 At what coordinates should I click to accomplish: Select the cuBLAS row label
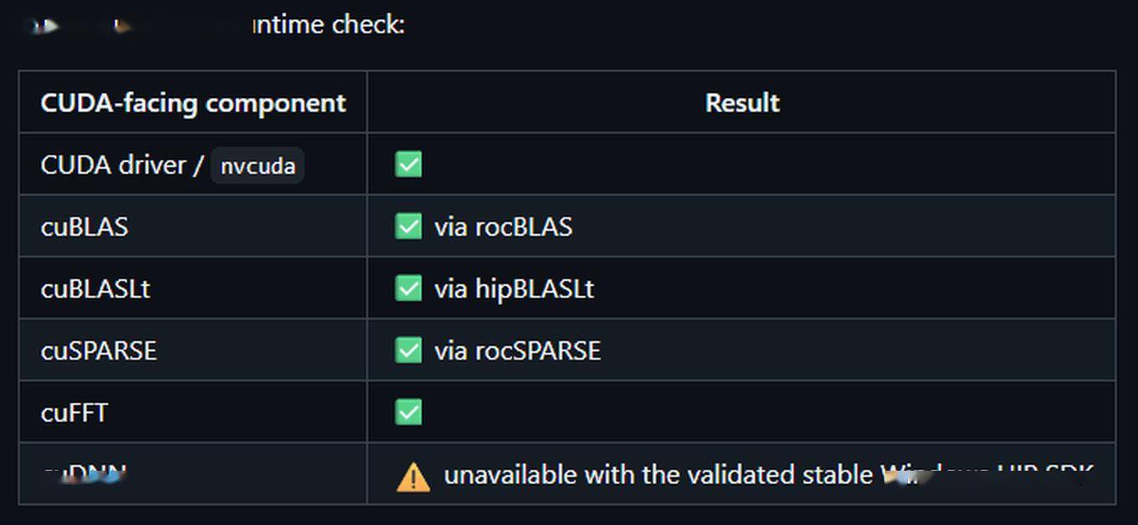[85, 227]
